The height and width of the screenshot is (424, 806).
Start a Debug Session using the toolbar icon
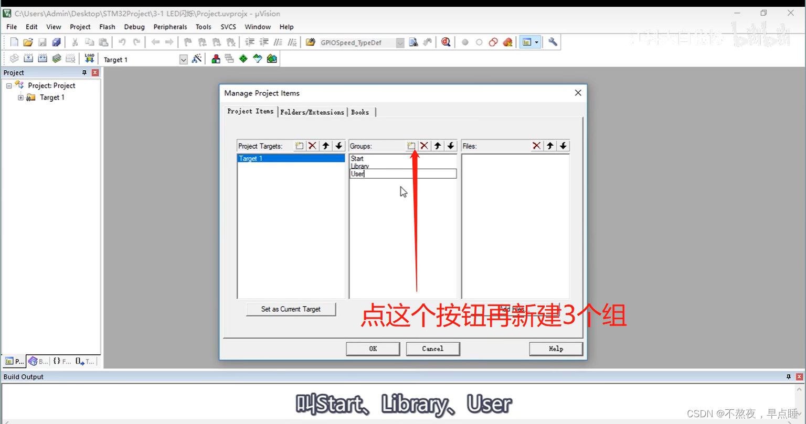(x=446, y=42)
